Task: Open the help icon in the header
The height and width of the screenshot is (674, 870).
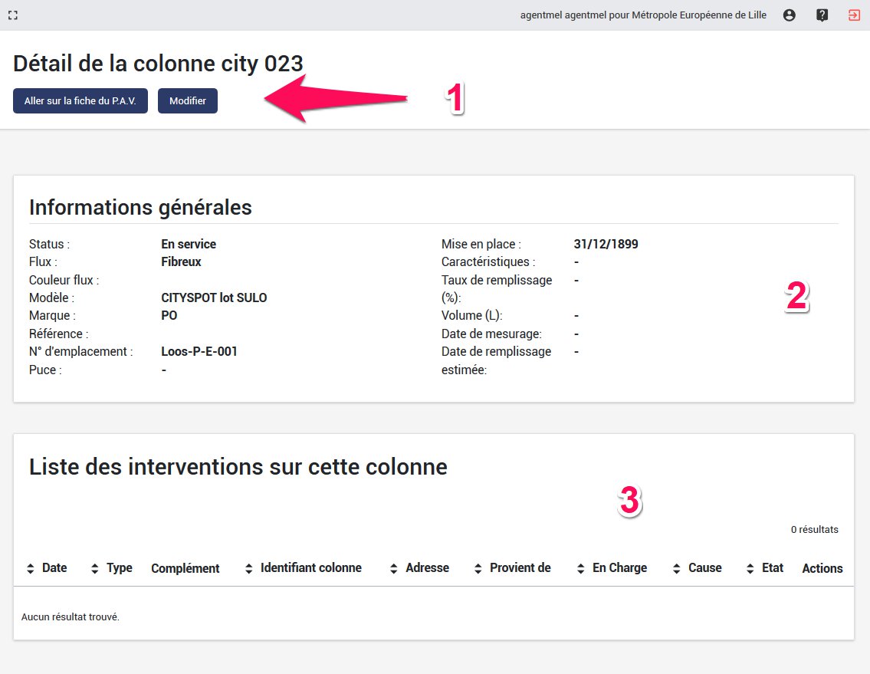Action: 822,15
